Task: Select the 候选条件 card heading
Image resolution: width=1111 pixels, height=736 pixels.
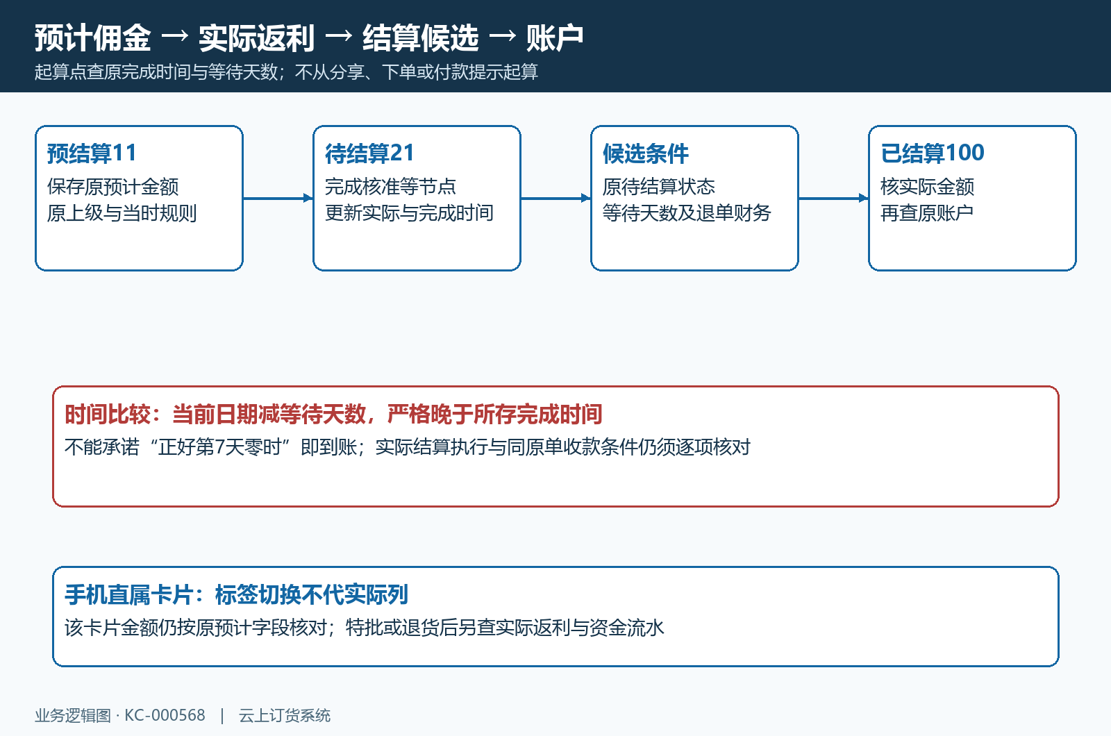Action: point(646,153)
